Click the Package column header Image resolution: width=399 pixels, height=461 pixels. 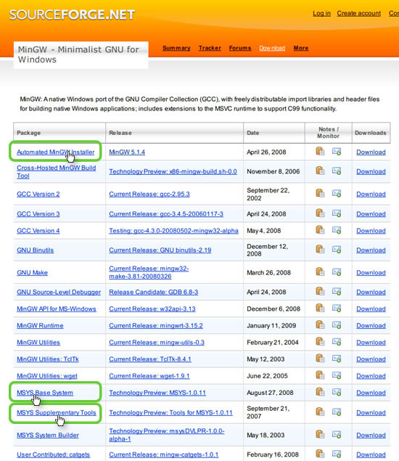(x=59, y=133)
